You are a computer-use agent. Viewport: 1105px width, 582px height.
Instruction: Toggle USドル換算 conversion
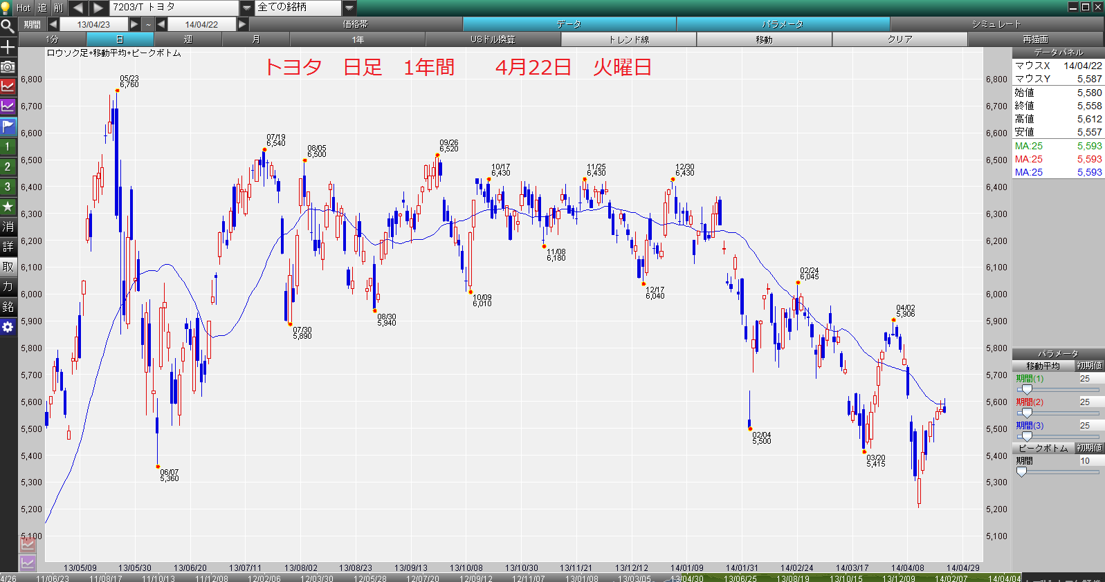point(493,39)
